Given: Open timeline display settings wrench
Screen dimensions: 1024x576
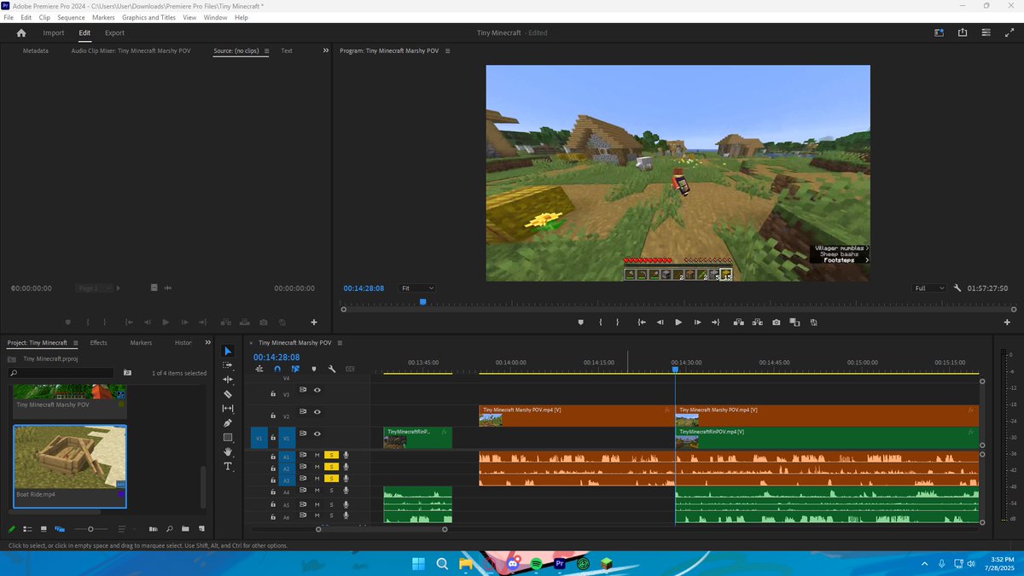Looking at the screenshot, I should point(332,369).
